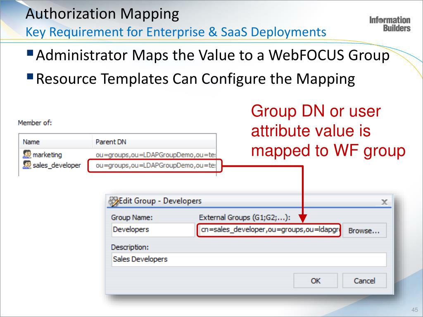423x317 pixels.
Task: Select the marketing row name
Action: (x=47, y=155)
